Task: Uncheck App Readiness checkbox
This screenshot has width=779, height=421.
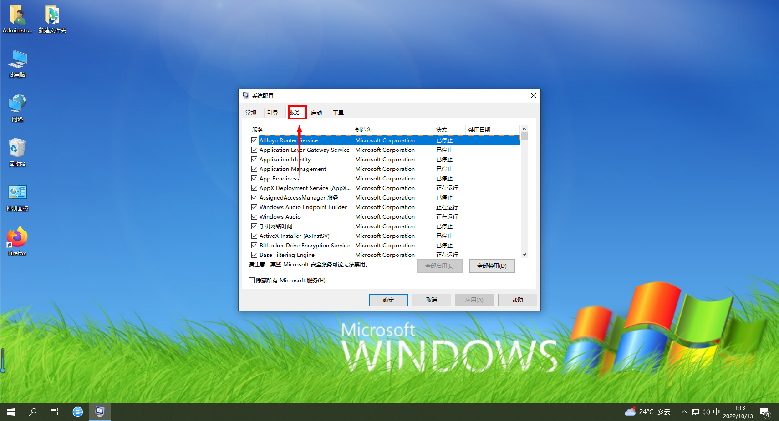Action: click(x=255, y=179)
